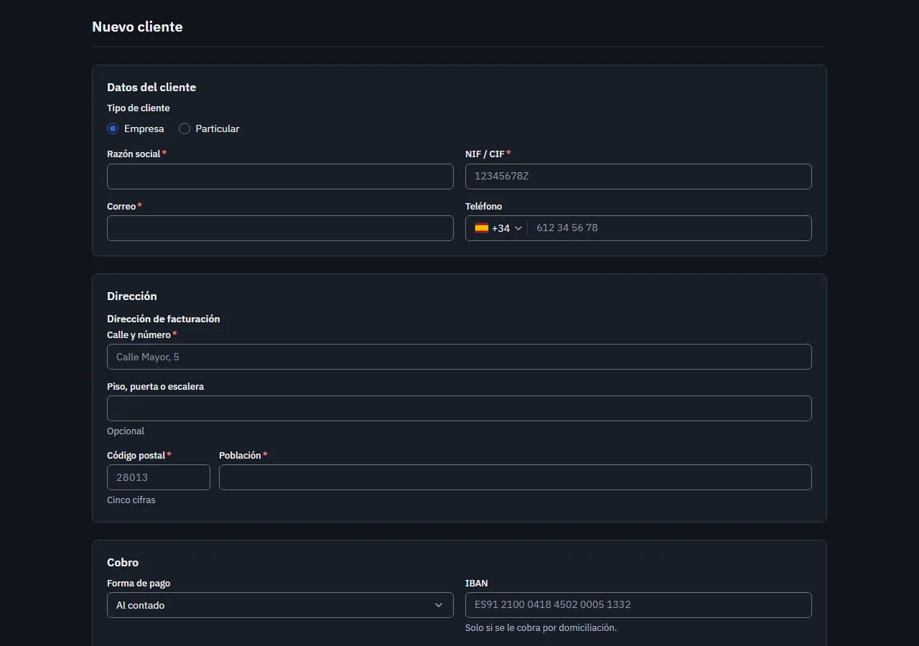919x646 pixels.
Task: Select the Empresa radio button
Action: click(x=113, y=128)
